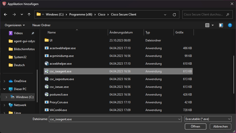Screen dimensions: 236x133
Task: Click the Programme (x86) breadcrumb
Action: click(81, 14)
